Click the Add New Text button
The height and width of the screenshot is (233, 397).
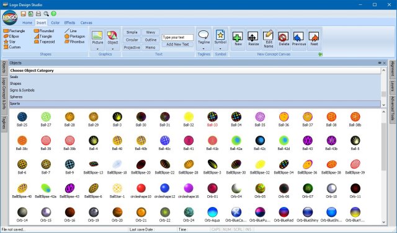pyautogui.click(x=177, y=44)
